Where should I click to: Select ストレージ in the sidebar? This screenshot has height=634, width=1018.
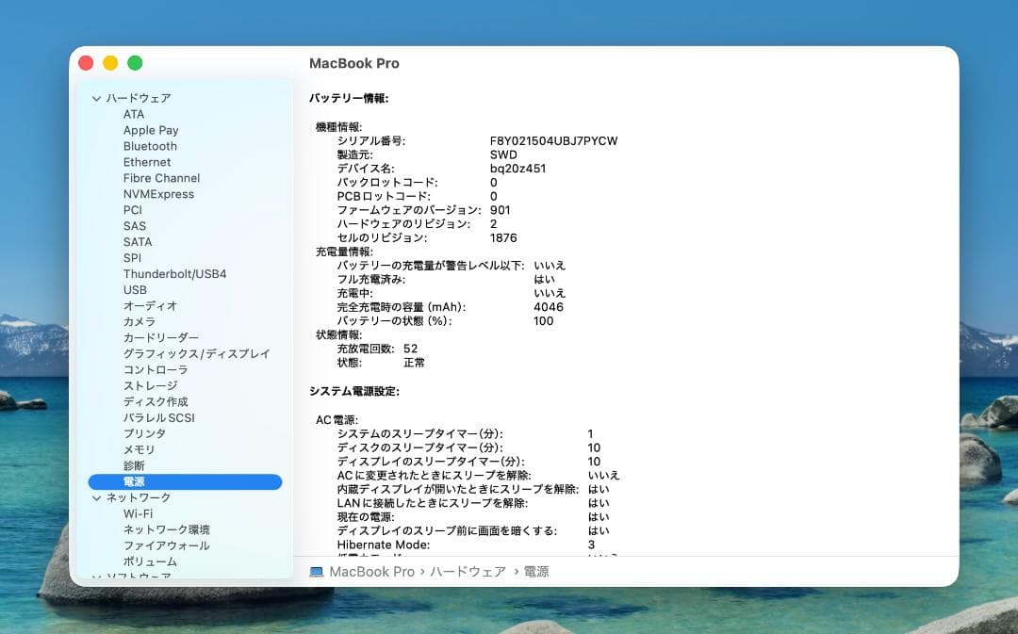(x=150, y=385)
